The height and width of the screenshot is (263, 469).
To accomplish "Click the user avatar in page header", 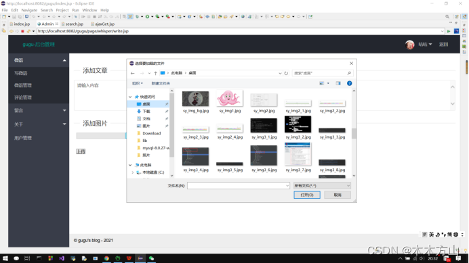I will (410, 45).
